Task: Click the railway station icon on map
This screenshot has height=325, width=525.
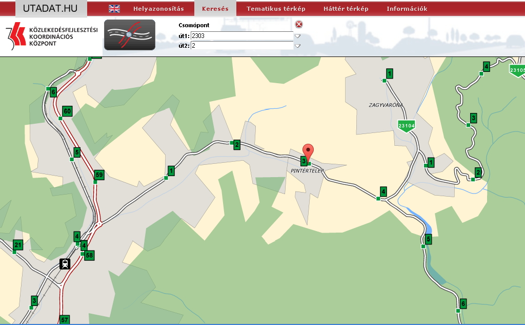Action: [x=65, y=263]
